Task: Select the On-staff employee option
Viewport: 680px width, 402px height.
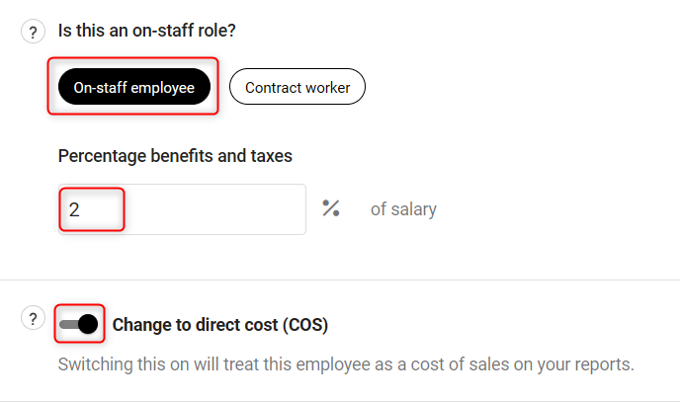Action: (x=134, y=87)
